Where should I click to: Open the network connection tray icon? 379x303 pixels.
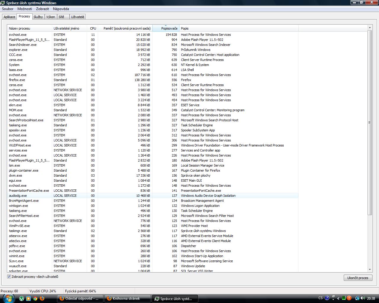point(357,298)
